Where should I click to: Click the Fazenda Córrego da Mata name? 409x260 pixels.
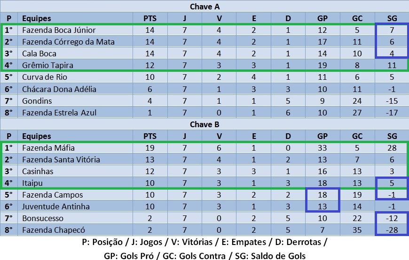[x=68, y=42]
